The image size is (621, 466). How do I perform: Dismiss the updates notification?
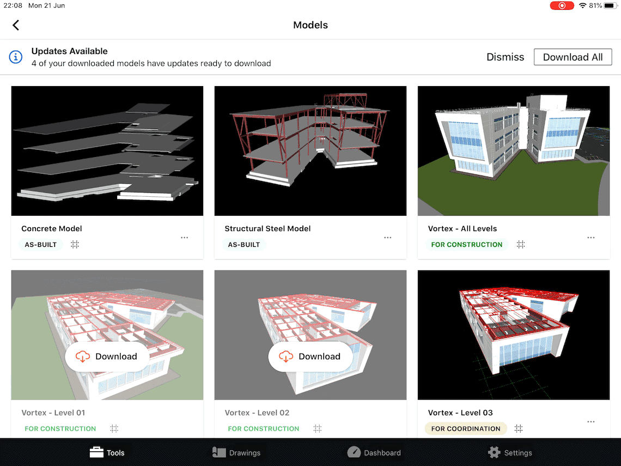point(505,57)
